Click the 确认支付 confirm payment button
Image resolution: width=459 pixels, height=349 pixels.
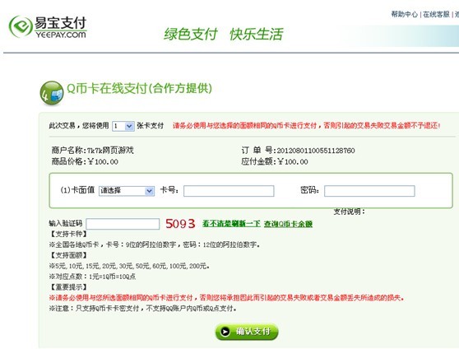(x=247, y=332)
